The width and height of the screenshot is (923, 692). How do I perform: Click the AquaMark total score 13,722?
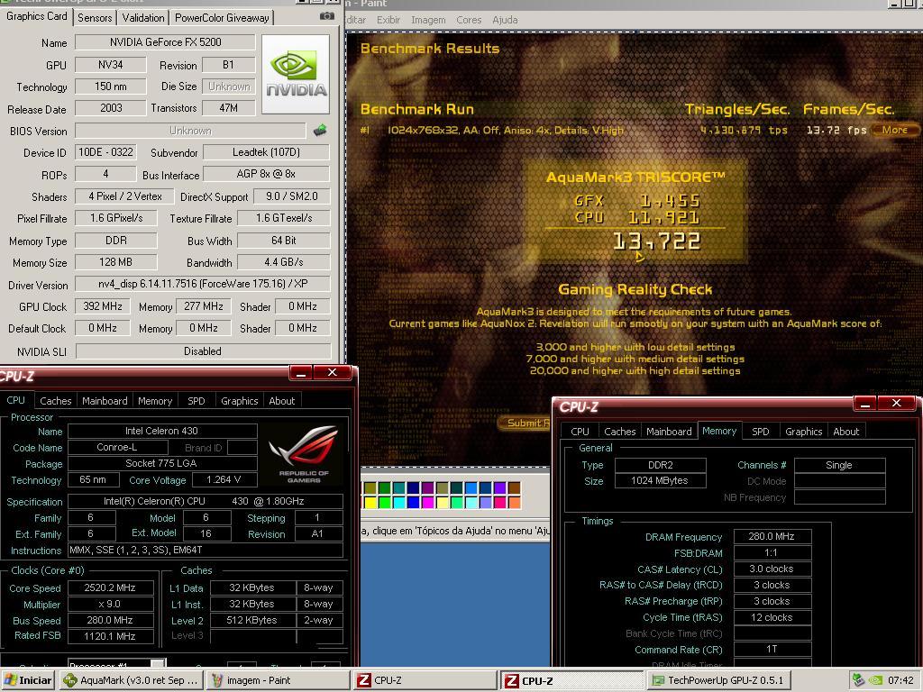click(656, 241)
